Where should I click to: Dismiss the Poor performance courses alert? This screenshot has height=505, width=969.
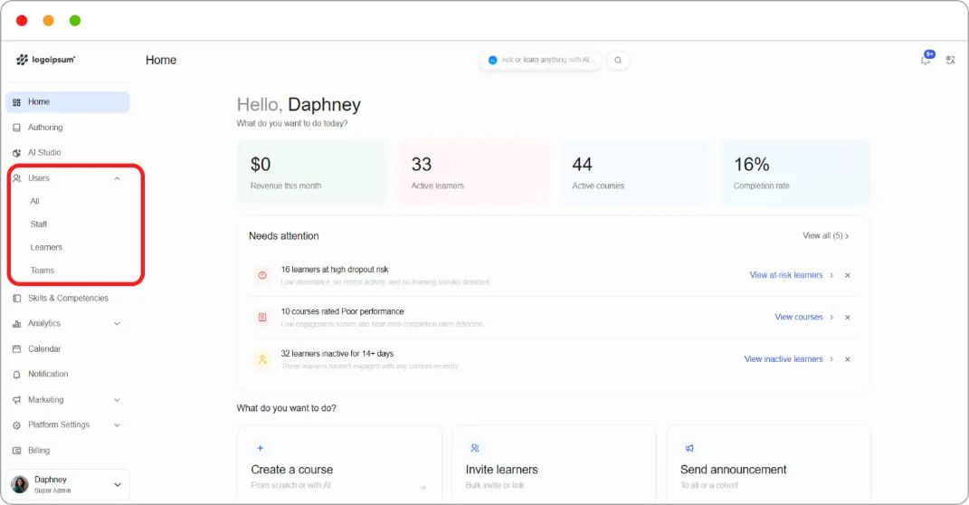click(848, 317)
